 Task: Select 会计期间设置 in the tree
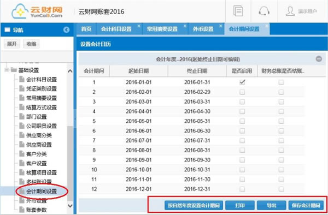tap(42, 191)
